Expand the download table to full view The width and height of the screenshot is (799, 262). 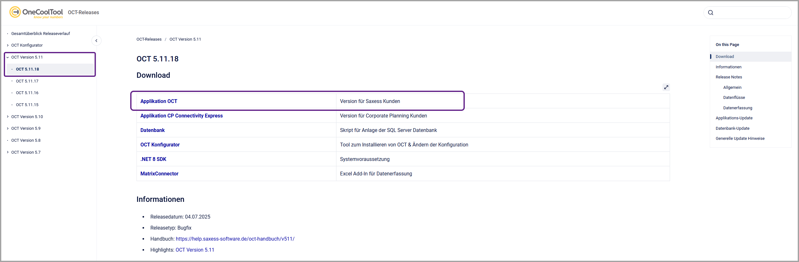click(666, 87)
